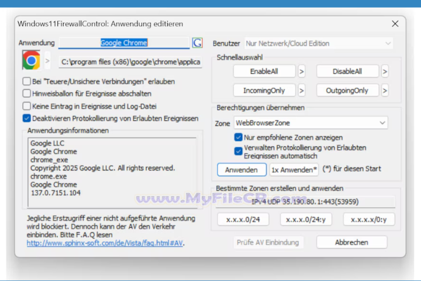The width and height of the screenshot is (421, 281).
Task: Click 'Google LLC' in Anwendungsinformationen
Action: coord(47,143)
